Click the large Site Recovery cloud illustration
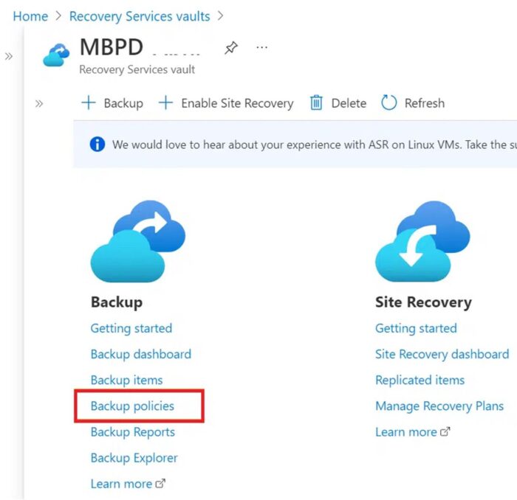The height and width of the screenshot is (500, 517). click(422, 241)
